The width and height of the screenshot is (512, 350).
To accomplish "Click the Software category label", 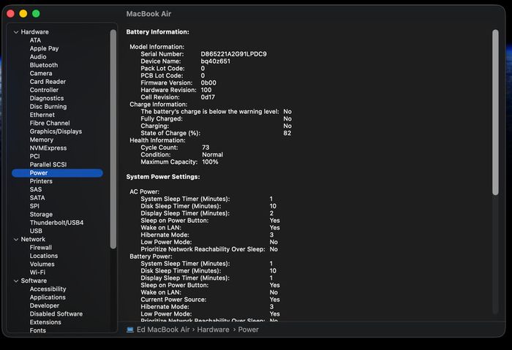I will pos(34,281).
